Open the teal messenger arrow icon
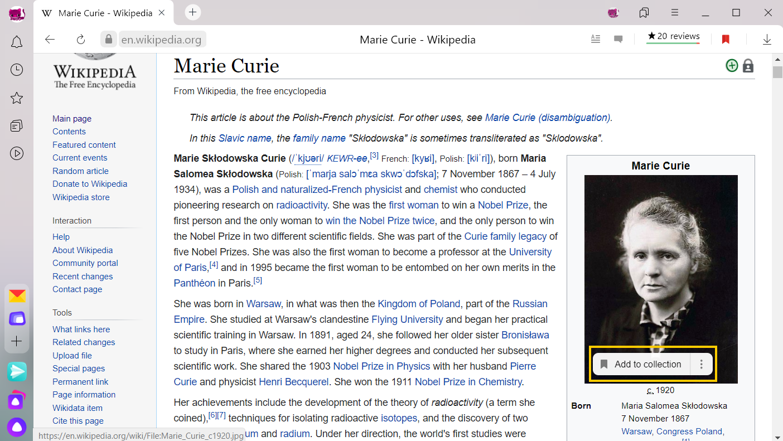The image size is (783, 441). point(17,371)
